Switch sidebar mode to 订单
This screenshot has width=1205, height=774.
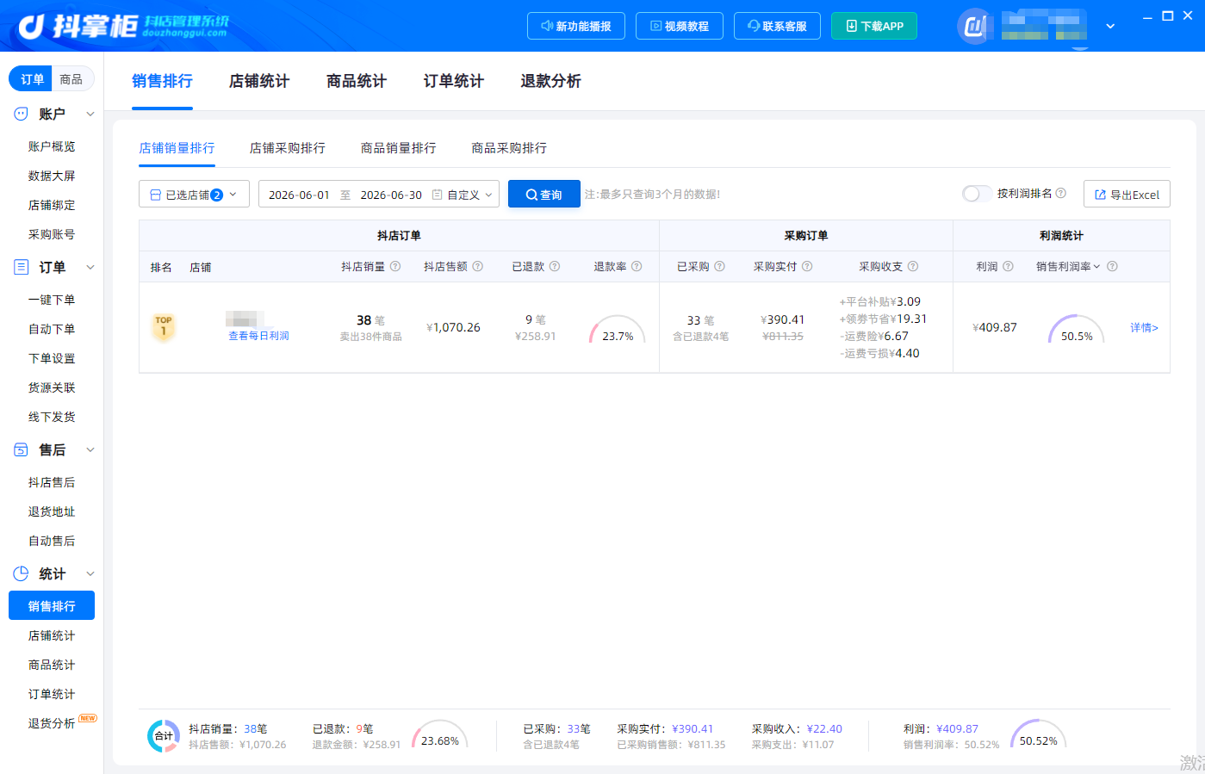[x=32, y=79]
